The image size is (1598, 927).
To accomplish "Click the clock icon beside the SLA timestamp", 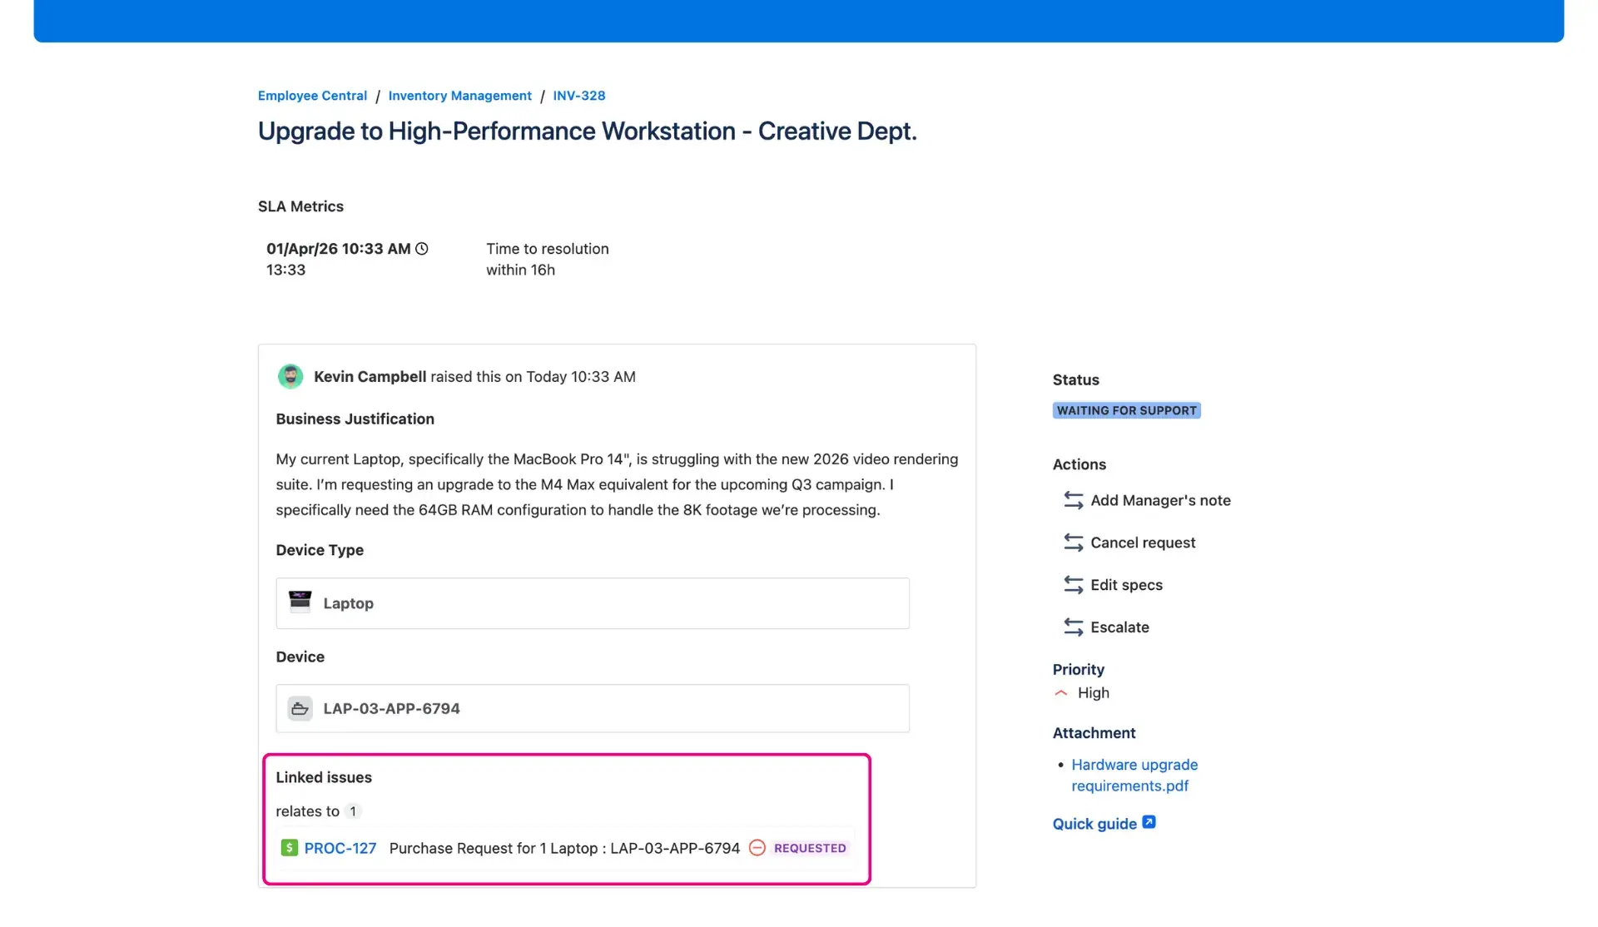I will (x=421, y=248).
